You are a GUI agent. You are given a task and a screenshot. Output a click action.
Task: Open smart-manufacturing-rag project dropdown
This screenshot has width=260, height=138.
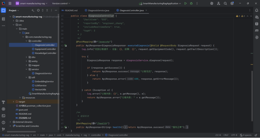coord(32,3)
